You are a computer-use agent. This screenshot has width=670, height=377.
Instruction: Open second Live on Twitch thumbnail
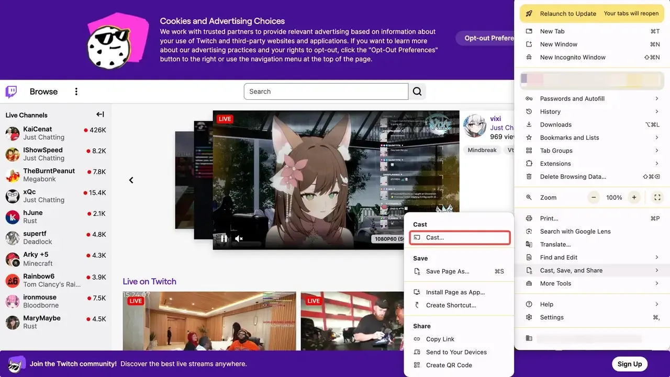[x=352, y=321]
